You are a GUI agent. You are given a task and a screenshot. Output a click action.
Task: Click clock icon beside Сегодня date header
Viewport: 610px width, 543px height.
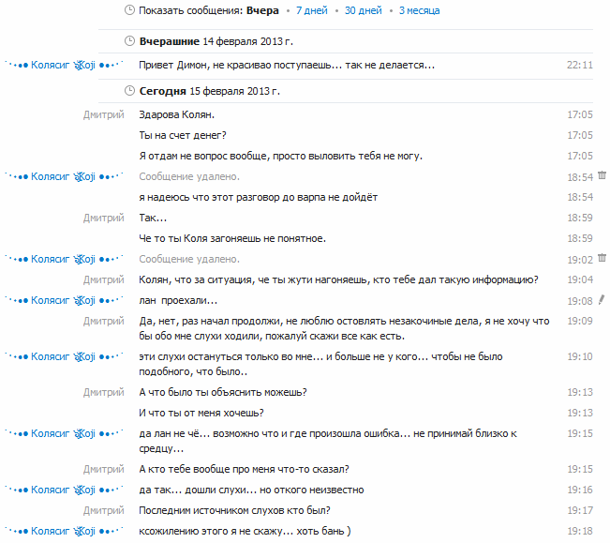click(x=129, y=91)
